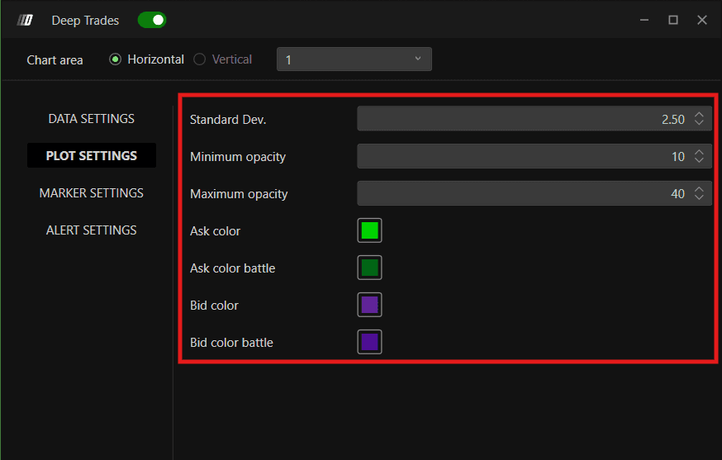
Task: Open the ALERT SETTINGS tab
Action: pyautogui.click(x=91, y=230)
